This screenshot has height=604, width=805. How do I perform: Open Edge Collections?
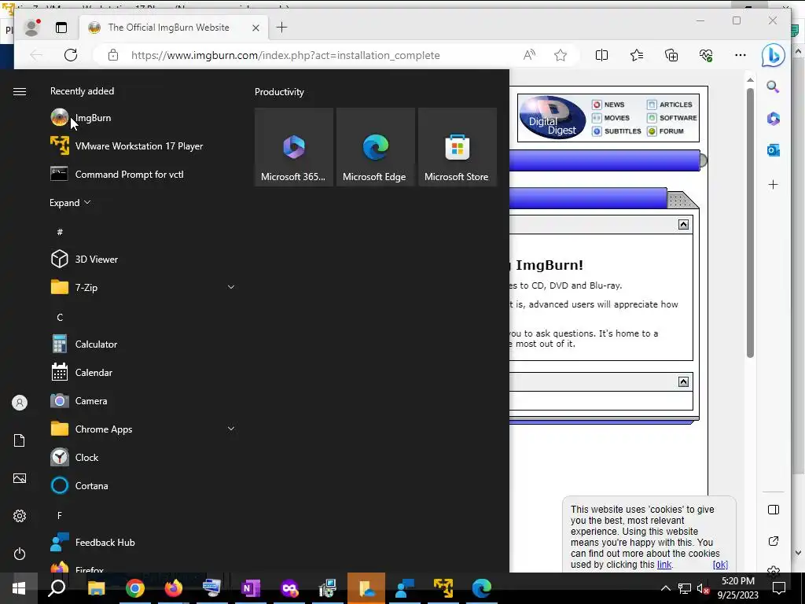(x=671, y=55)
